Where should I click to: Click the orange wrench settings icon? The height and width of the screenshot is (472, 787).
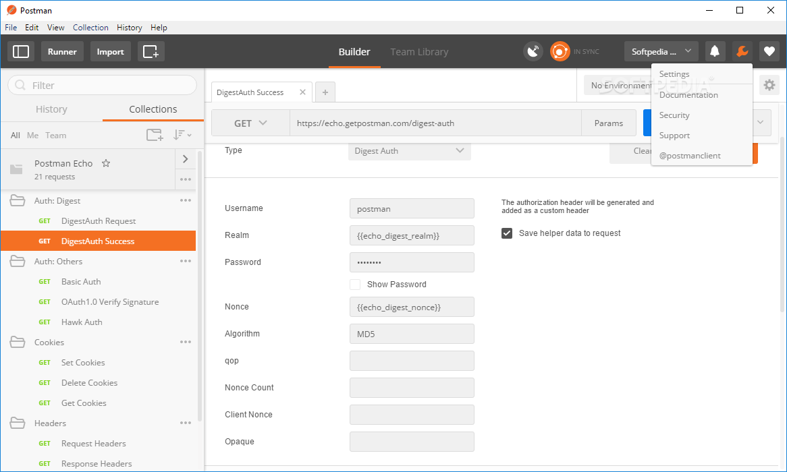pos(742,51)
